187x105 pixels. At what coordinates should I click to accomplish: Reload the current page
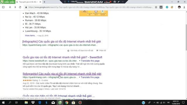pyautogui.click(x=20, y=7)
